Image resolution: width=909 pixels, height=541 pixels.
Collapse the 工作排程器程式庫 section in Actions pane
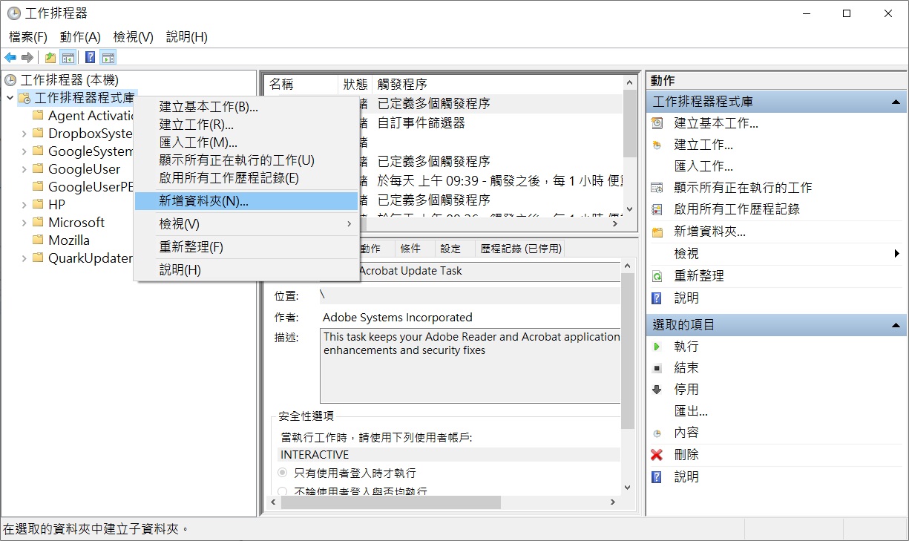tap(896, 102)
